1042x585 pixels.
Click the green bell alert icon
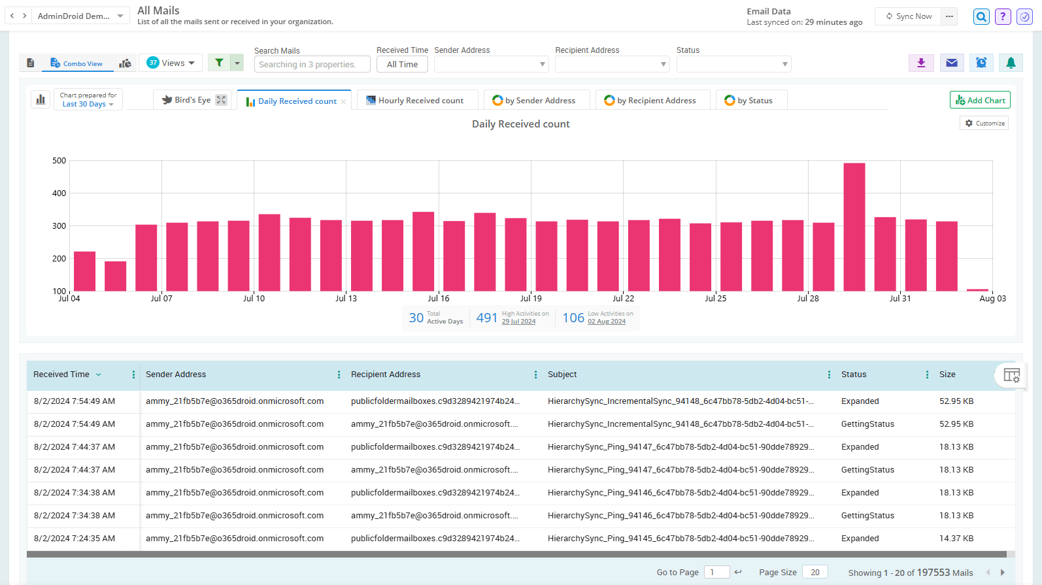[1011, 63]
